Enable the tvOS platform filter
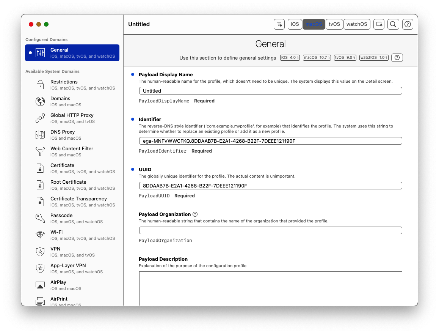 334,24
